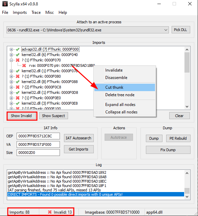Click green checkmark for kernel32.dll FThunk 0000F0D8
The height and width of the screenshot is (216, 198).
tap(18, 92)
